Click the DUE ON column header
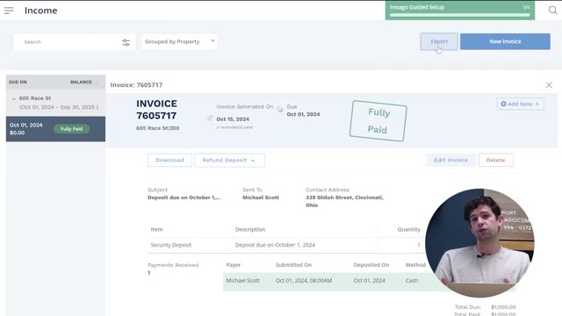 click(x=18, y=82)
